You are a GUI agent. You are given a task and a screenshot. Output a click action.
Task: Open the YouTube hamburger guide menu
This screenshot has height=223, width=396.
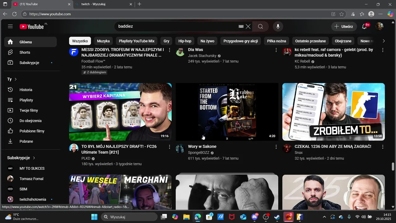coord(10,26)
